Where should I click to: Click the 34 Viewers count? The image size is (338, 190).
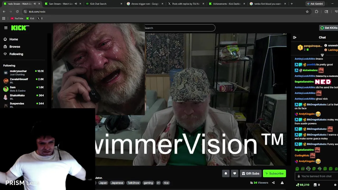tap(259, 183)
